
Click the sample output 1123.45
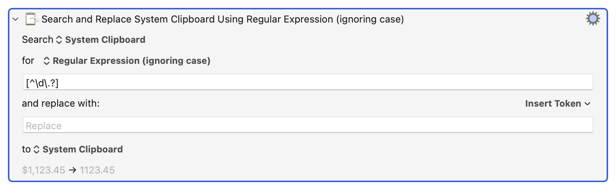click(97, 170)
